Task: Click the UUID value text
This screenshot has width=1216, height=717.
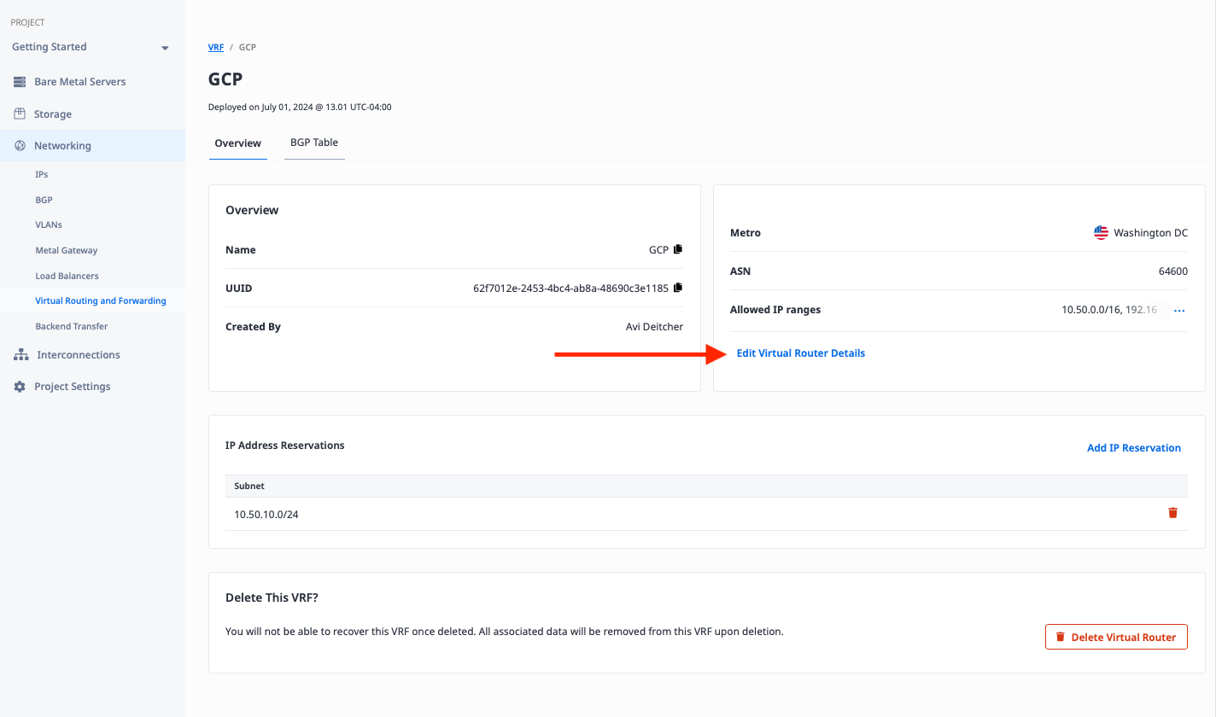Action: click(x=570, y=288)
